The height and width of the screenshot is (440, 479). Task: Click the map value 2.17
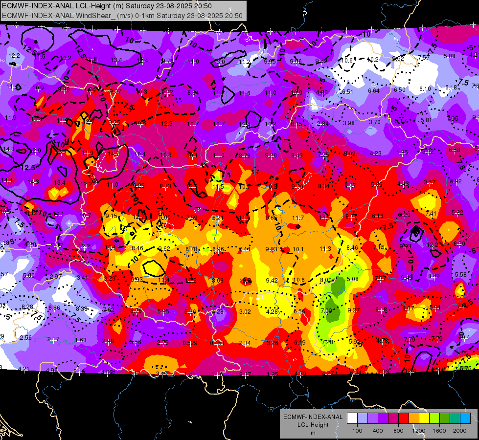[x=53, y=339]
